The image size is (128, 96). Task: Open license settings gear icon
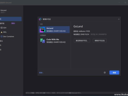click(x=105, y=72)
